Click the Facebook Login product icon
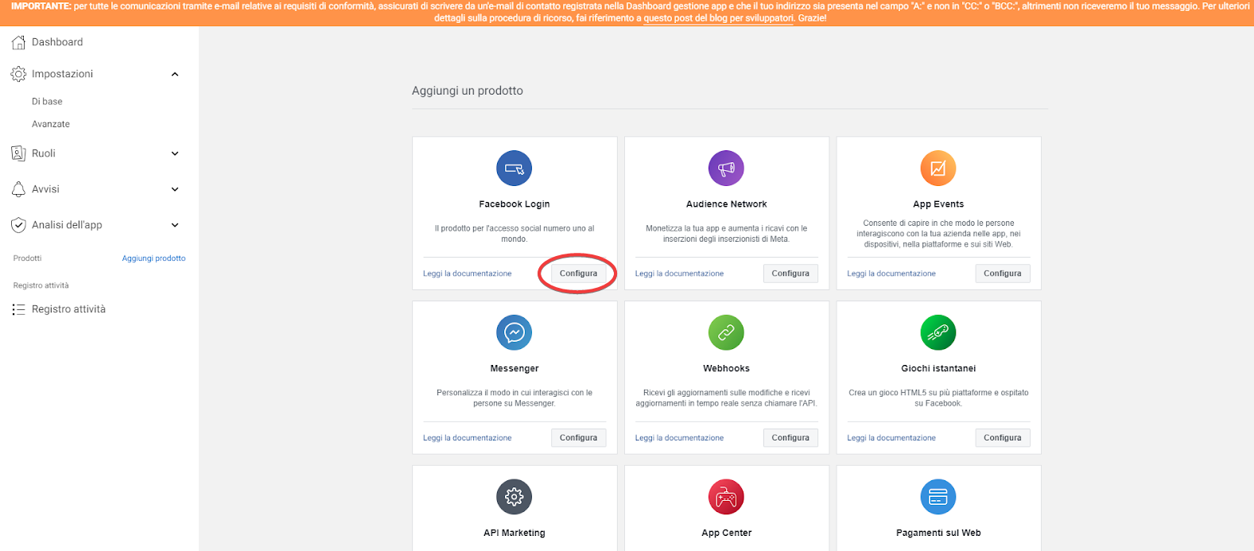The height and width of the screenshot is (551, 1254). (x=514, y=169)
